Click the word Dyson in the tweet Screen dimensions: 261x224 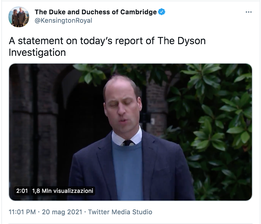190,41
